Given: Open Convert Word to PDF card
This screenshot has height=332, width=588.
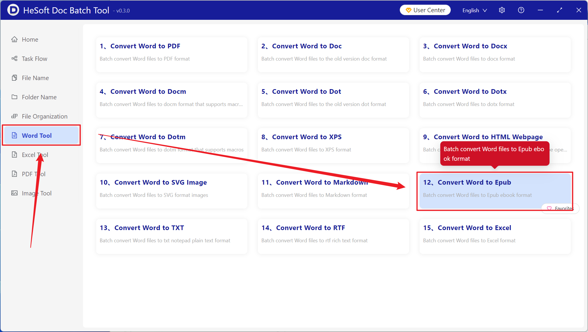Looking at the screenshot, I should point(172,55).
